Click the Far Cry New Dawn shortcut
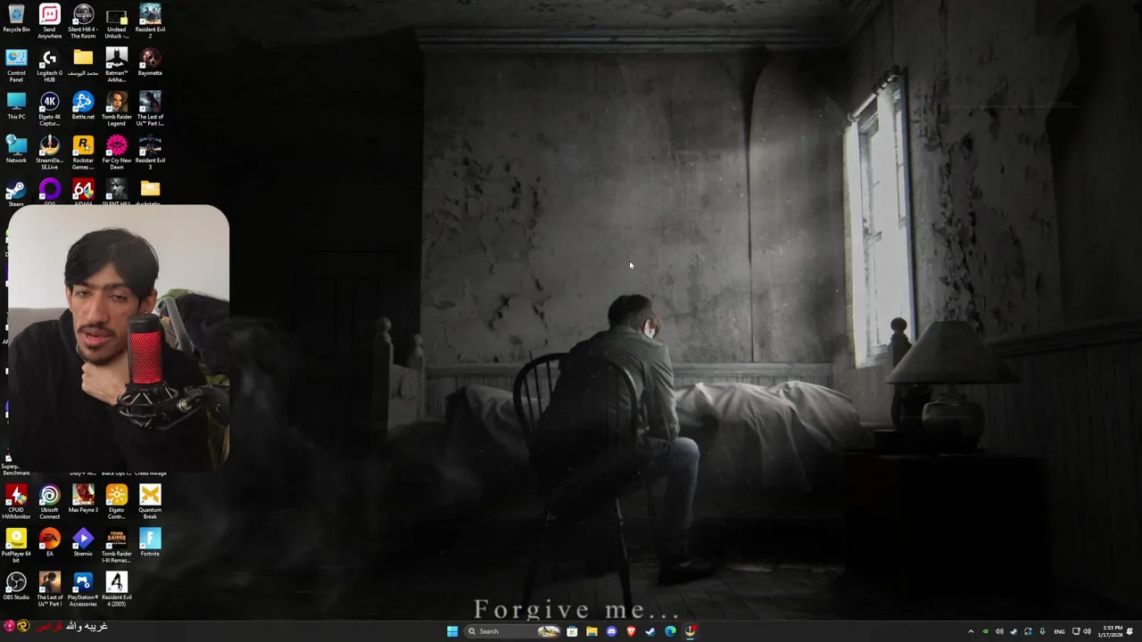This screenshot has height=642, width=1142. pos(116,152)
